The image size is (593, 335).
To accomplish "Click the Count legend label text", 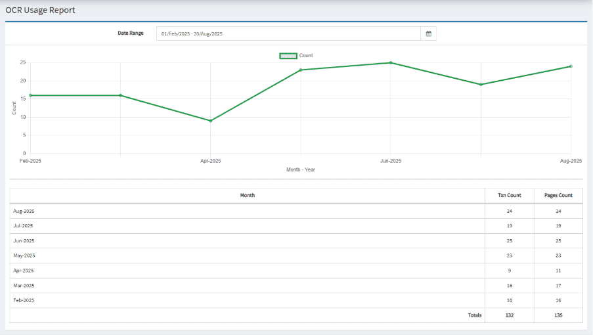I will click(x=306, y=56).
